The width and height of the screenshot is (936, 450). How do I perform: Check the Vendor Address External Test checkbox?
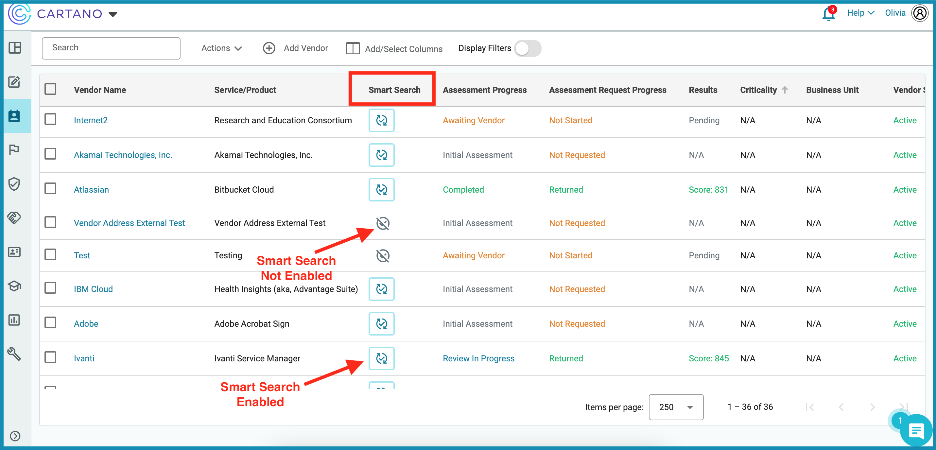(50, 222)
